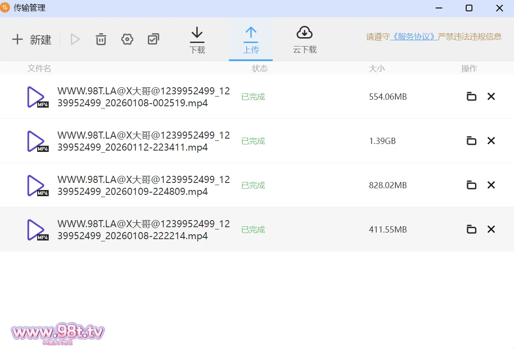The width and height of the screenshot is (514, 349).
Task: Click the trash delete icon in toolbar
Action: [101, 39]
